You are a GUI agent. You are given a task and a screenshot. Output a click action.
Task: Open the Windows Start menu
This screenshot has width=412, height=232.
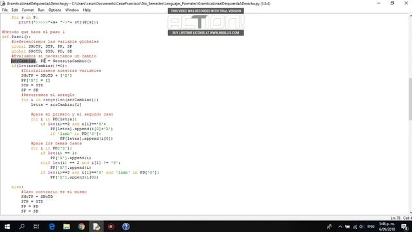tap(7, 226)
